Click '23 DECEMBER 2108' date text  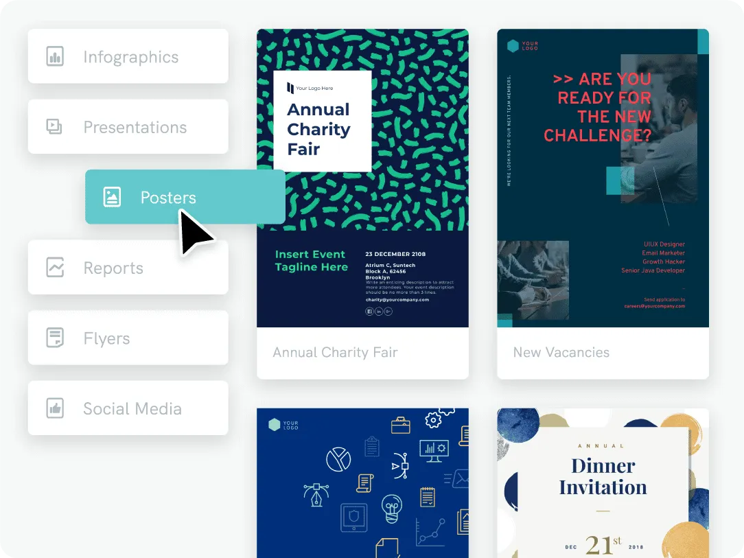pos(395,254)
